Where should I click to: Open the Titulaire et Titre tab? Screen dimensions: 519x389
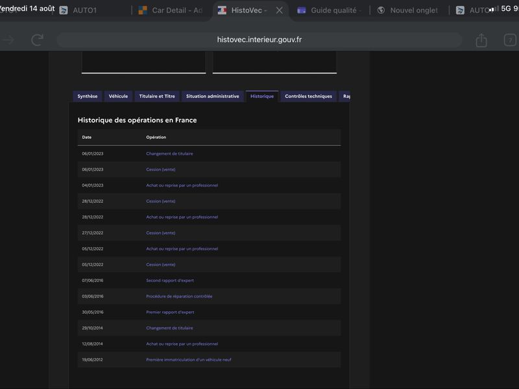coord(157,96)
